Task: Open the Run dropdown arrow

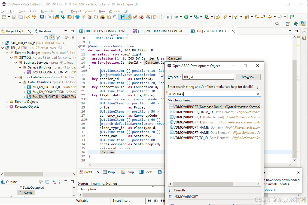Action: [x=191, y=17]
